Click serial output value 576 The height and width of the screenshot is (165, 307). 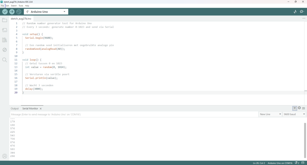click(13, 129)
